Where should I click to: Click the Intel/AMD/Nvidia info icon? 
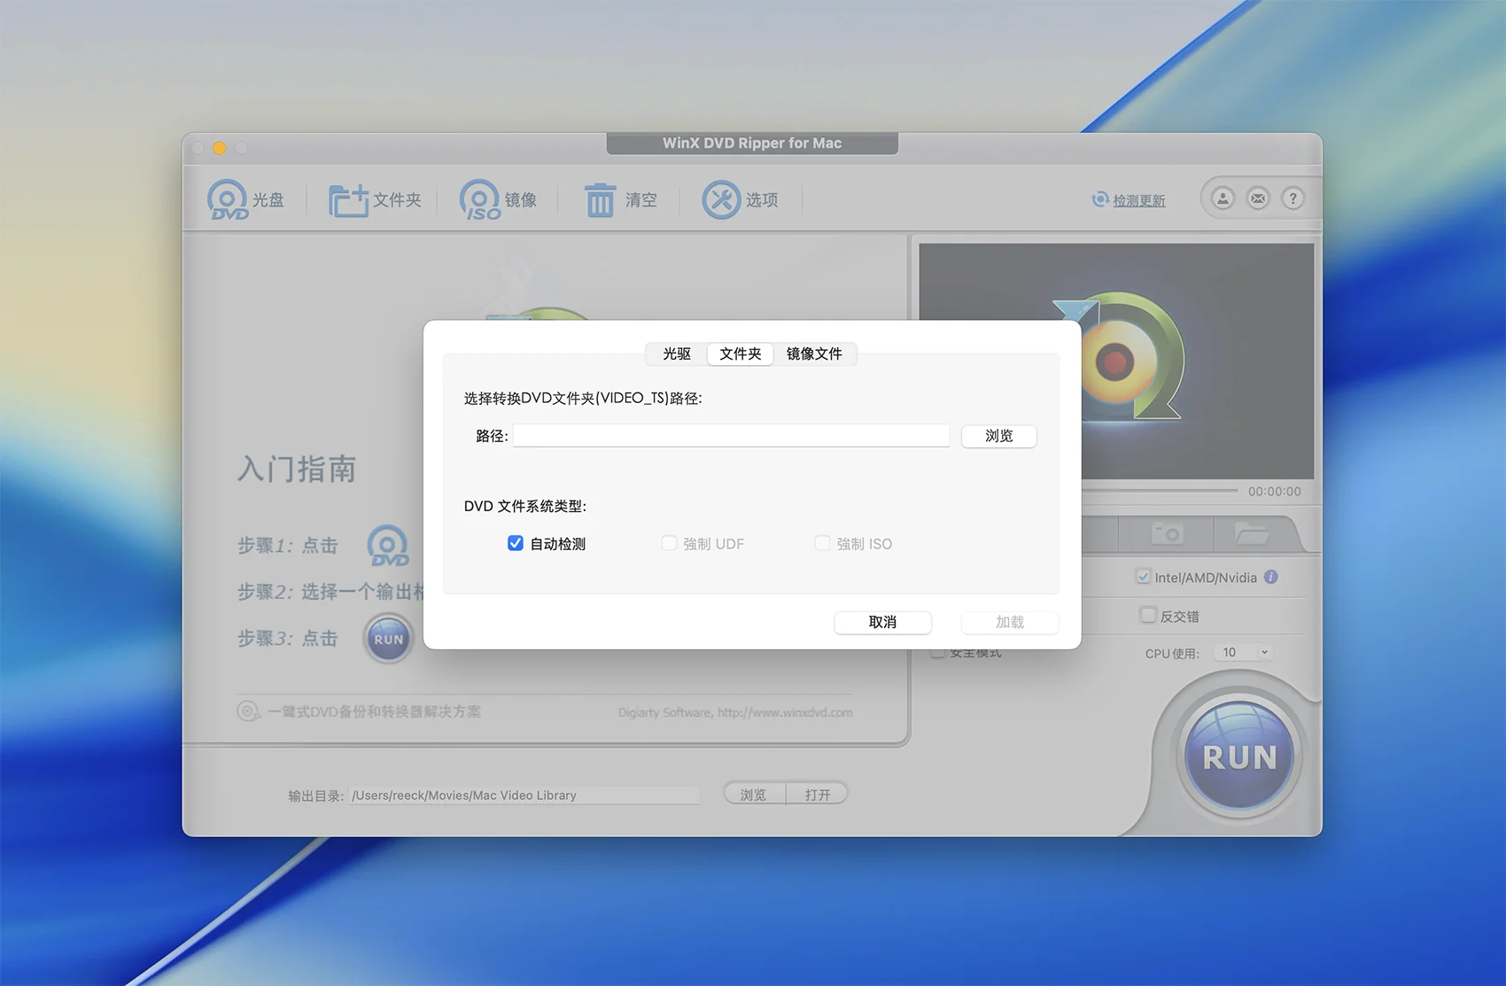(1271, 577)
